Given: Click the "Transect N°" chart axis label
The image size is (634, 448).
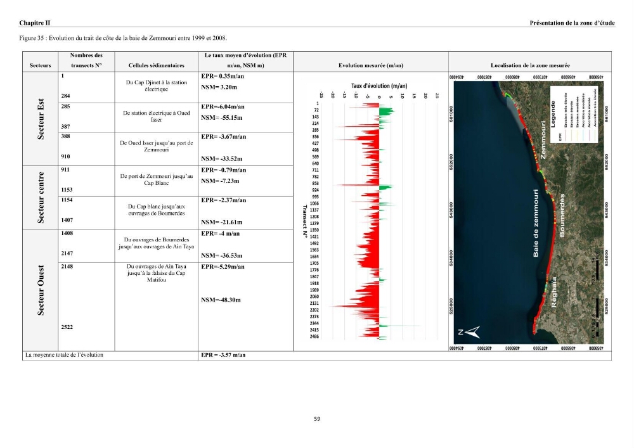Looking at the screenshot, I should [305, 222].
